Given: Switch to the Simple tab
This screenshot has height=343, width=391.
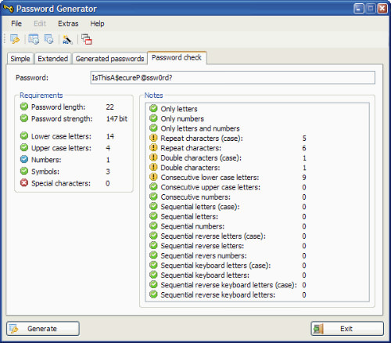Looking at the screenshot, I should coord(20,59).
